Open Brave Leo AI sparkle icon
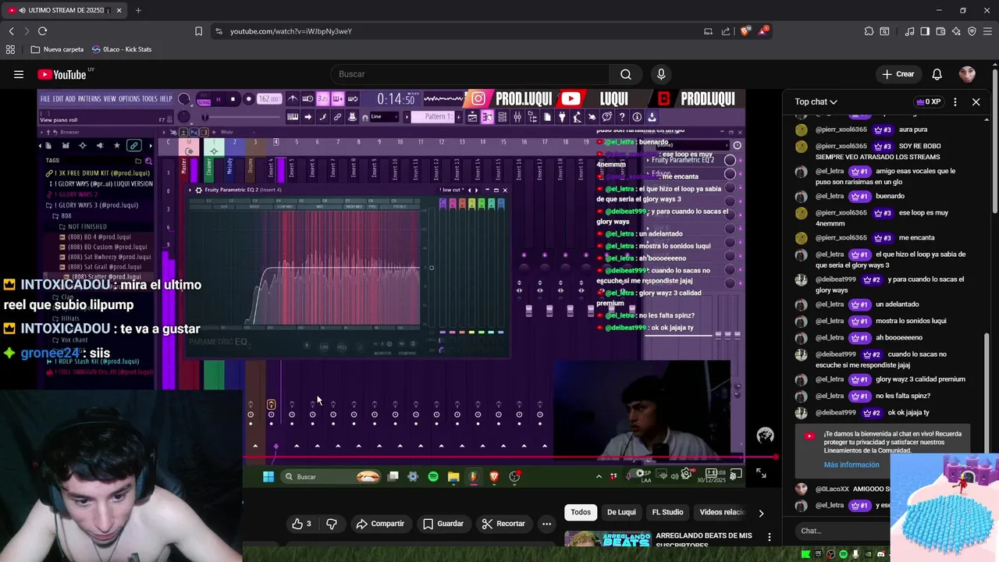 (956, 31)
